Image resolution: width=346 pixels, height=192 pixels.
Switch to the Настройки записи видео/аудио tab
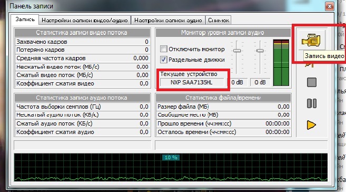pos(85,21)
